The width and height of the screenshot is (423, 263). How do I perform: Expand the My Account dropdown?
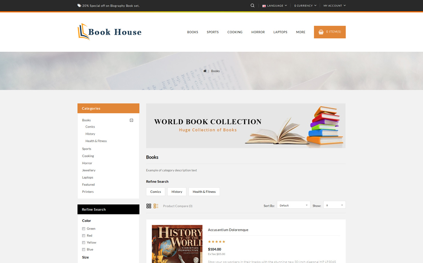point(334,6)
